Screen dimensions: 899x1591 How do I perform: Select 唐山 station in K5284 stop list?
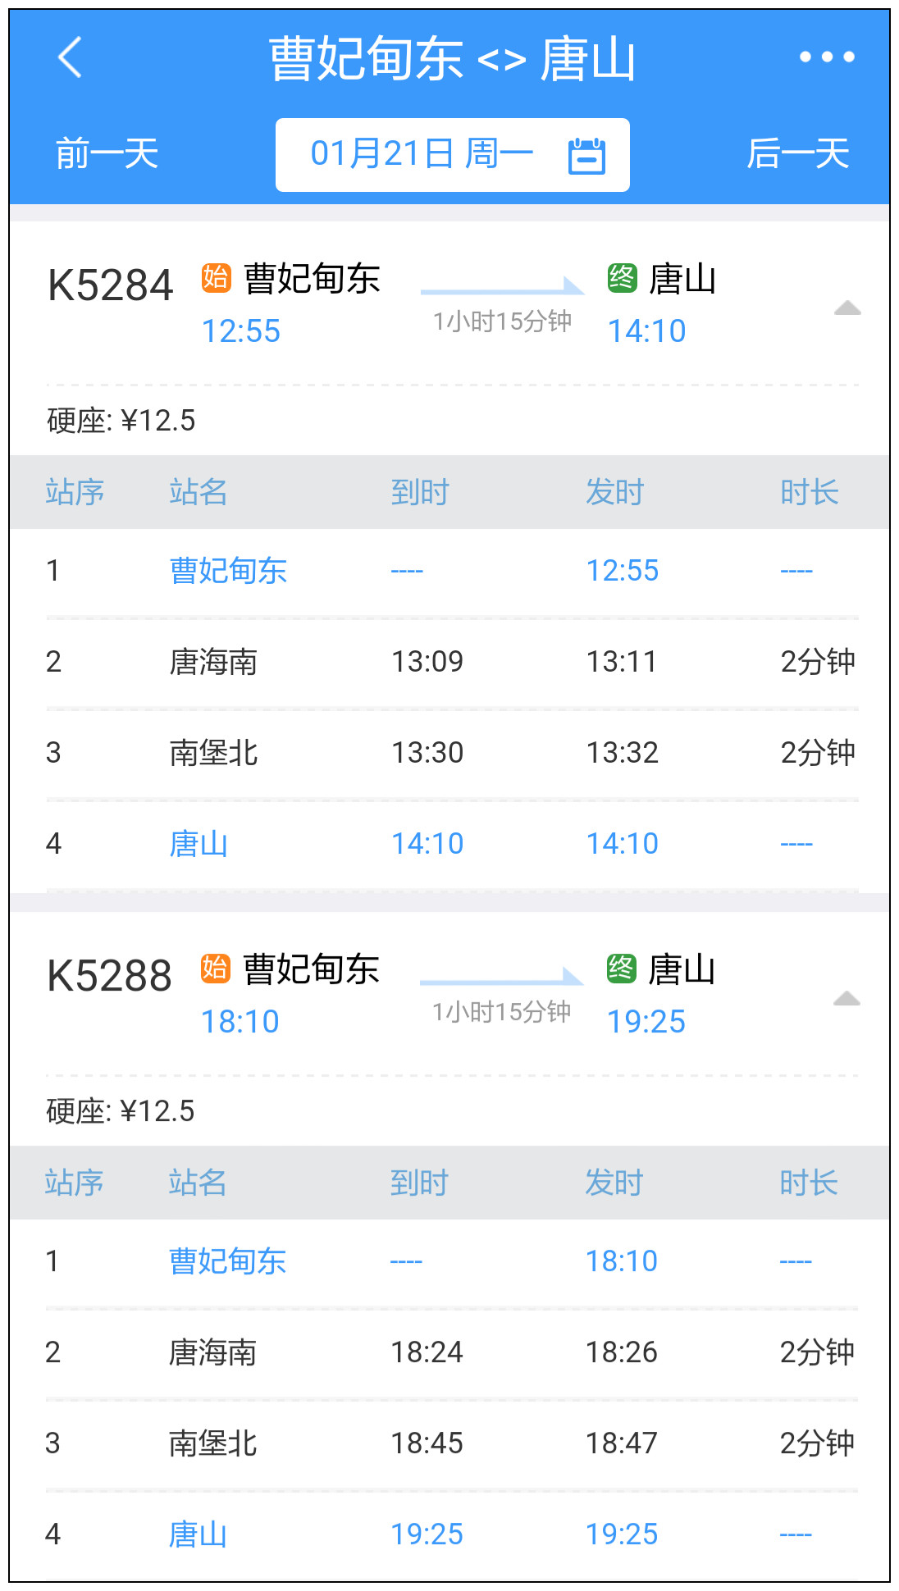coord(199,844)
